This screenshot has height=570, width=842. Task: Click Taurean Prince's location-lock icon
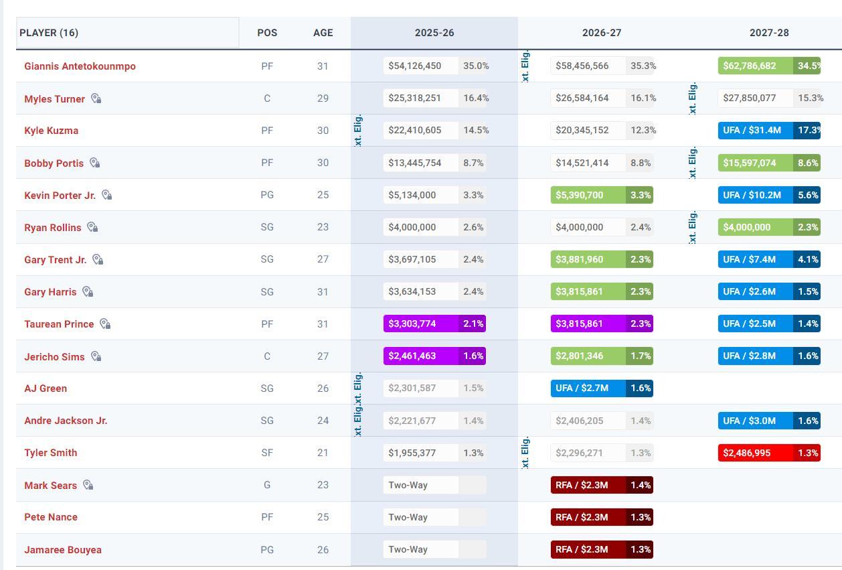tap(105, 324)
